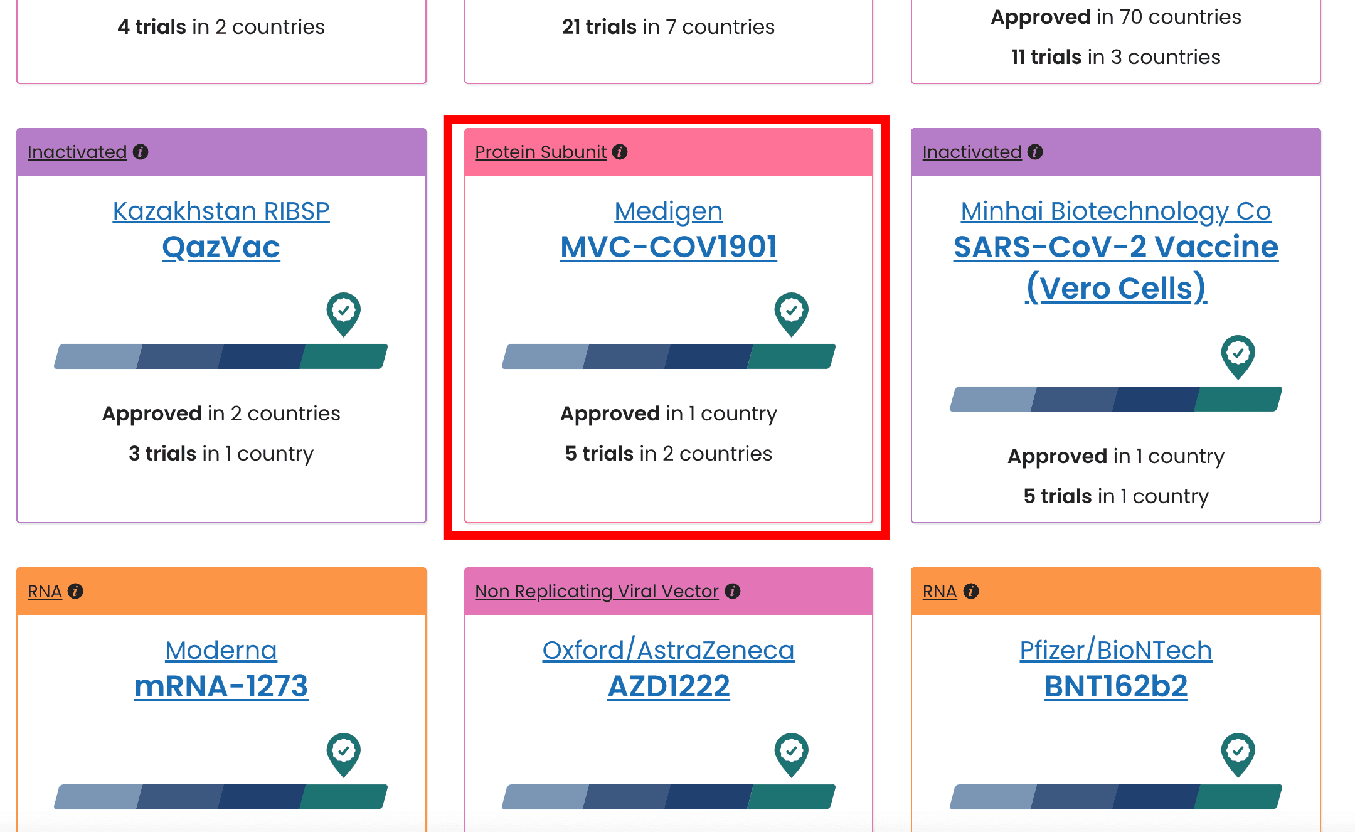Click "5 trials in 2 countries" on Medigen card
Image resolution: width=1355 pixels, height=832 pixels.
coord(669,454)
